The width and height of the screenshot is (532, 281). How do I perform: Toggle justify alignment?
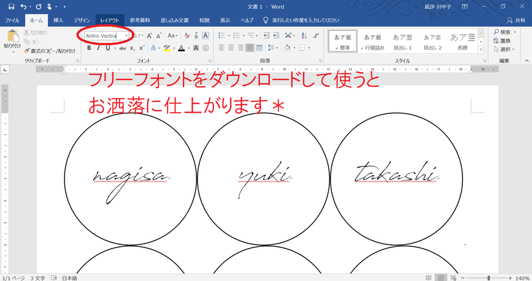[250, 48]
